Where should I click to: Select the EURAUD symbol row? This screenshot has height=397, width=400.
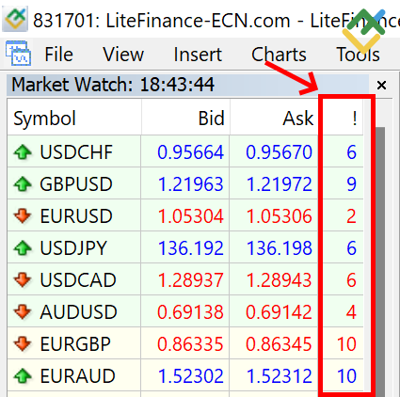(185, 375)
